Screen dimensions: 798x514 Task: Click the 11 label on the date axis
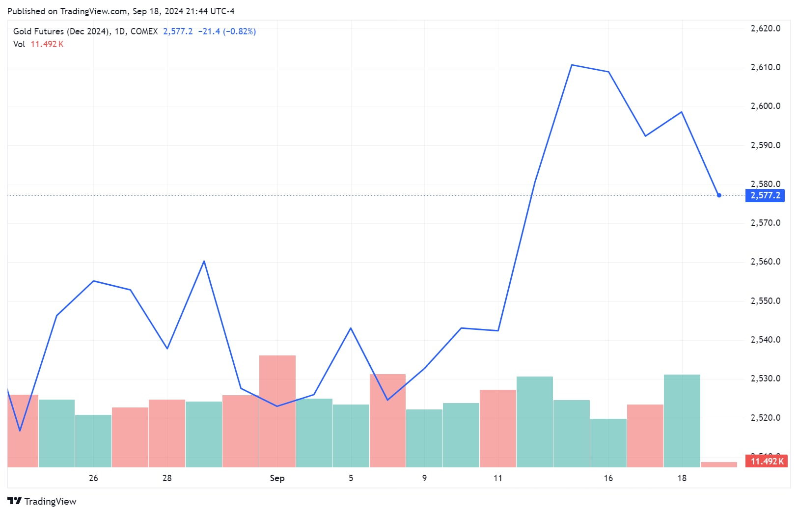pyautogui.click(x=498, y=478)
